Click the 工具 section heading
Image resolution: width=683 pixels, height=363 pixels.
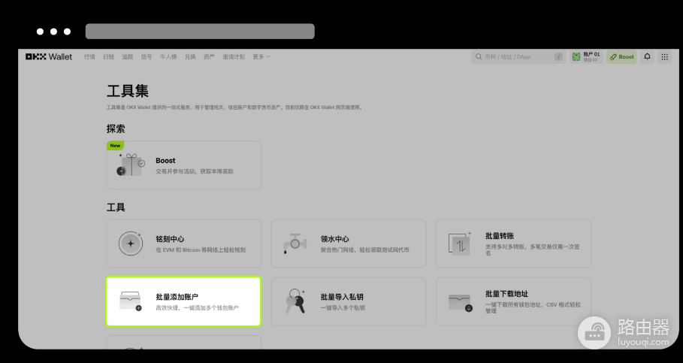[116, 207]
